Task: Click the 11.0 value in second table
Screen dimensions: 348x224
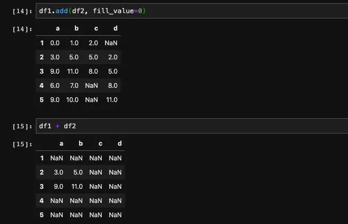Action: coord(77,186)
